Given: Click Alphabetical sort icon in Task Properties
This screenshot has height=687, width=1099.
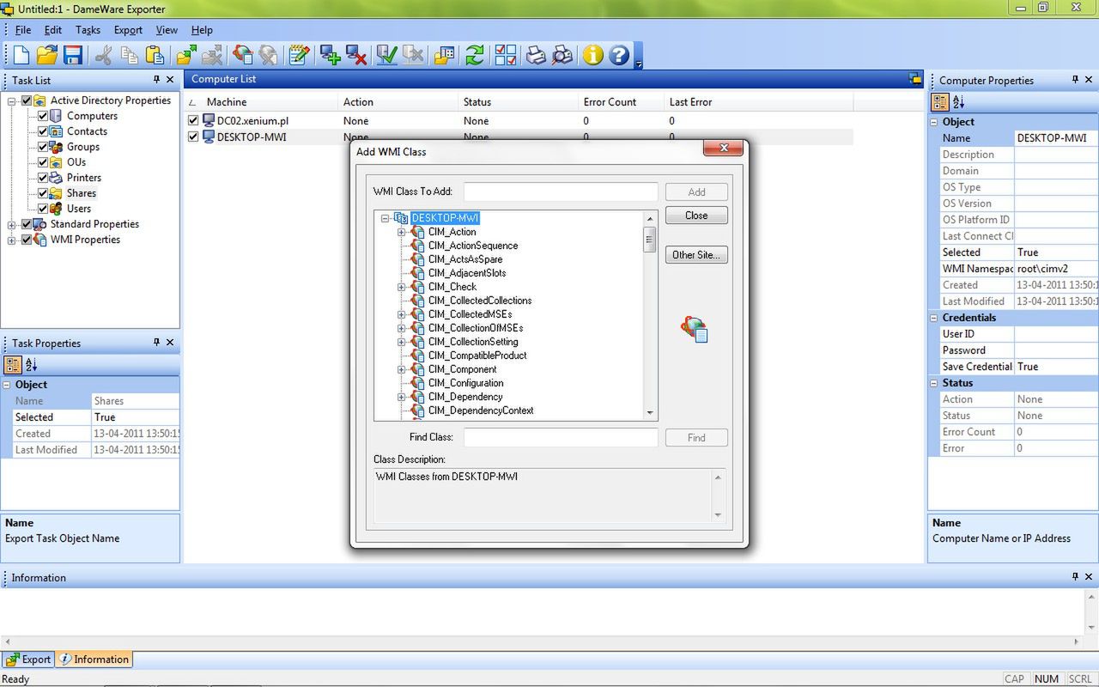Looking at the screenshot, I should (x=32, y=365).
